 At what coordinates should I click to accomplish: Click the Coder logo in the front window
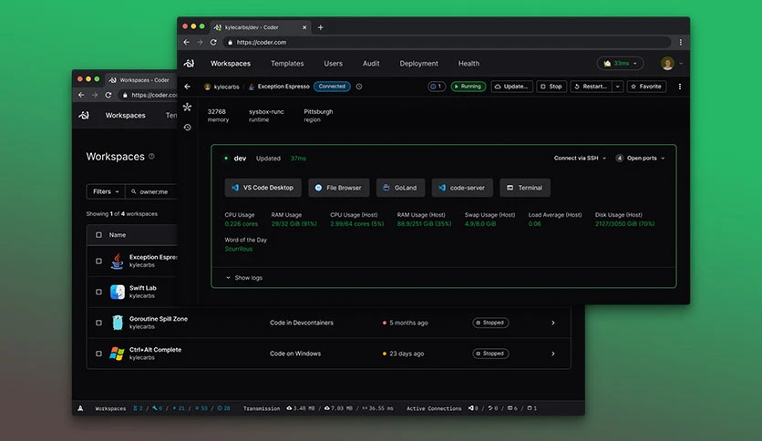point(189,63)
